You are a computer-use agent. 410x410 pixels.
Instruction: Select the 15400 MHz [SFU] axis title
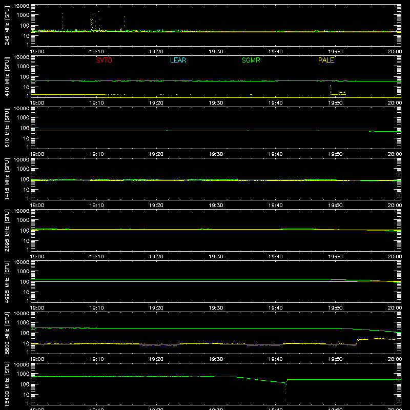[x=7, y=384]
